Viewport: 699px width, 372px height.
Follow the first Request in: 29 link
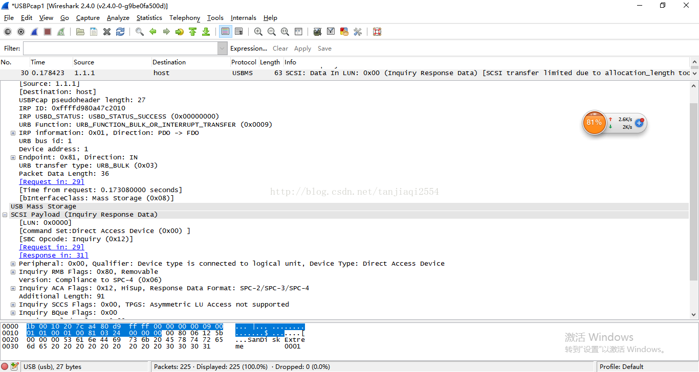click(52, 182)
